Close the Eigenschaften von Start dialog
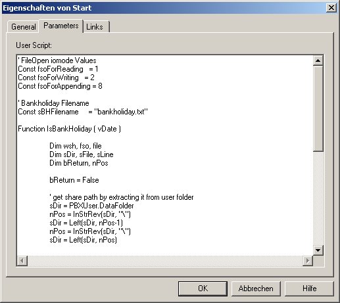The width and height of the screenshot is (340, 303). [x=331, y=8]
